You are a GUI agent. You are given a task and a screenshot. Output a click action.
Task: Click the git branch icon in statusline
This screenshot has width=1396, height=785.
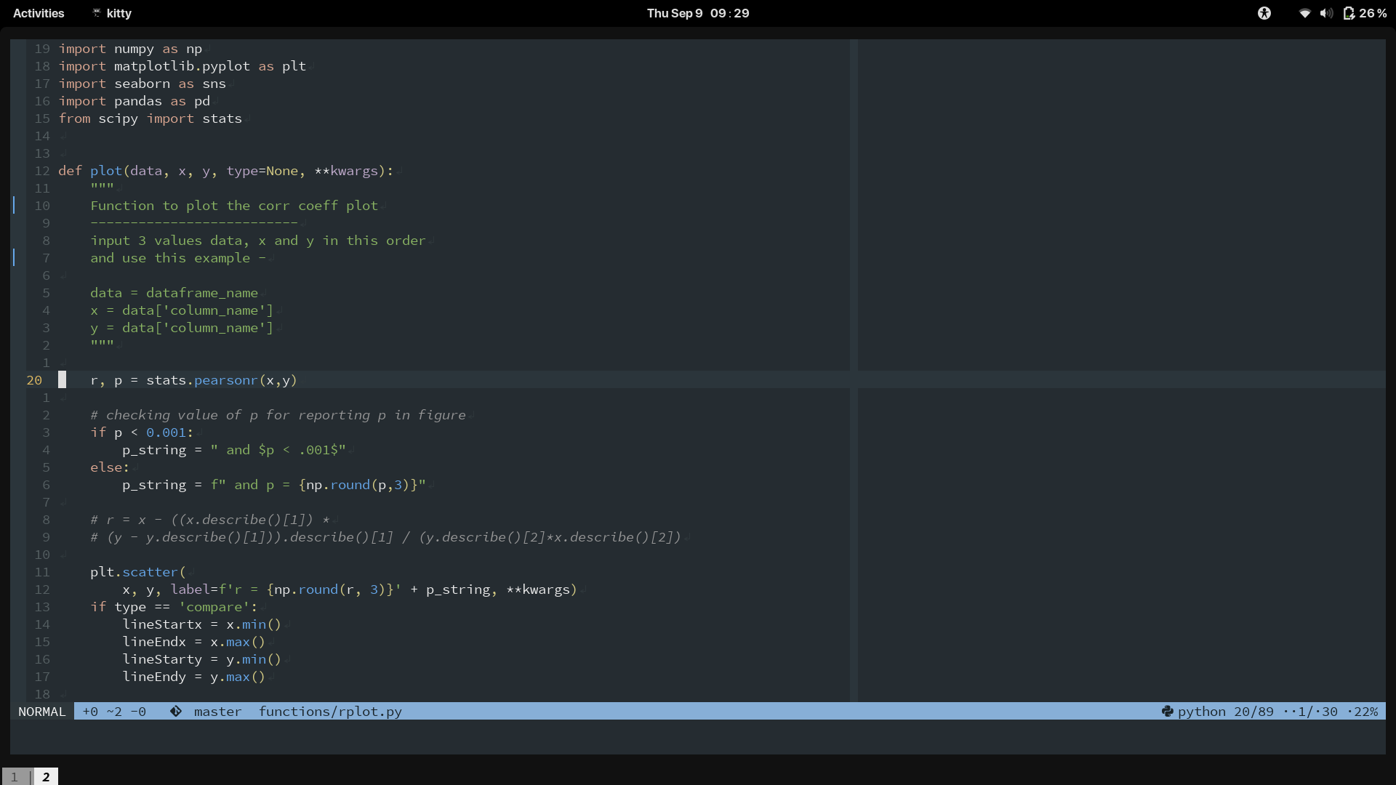(x=176, y=712)
